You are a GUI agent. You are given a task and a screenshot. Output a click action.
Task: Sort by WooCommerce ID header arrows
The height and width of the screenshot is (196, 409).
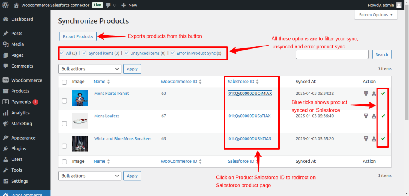(200, 82)
